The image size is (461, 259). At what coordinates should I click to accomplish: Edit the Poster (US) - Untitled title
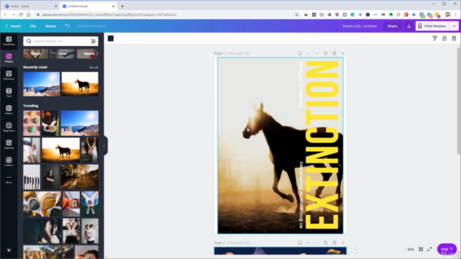coord(359,26)
